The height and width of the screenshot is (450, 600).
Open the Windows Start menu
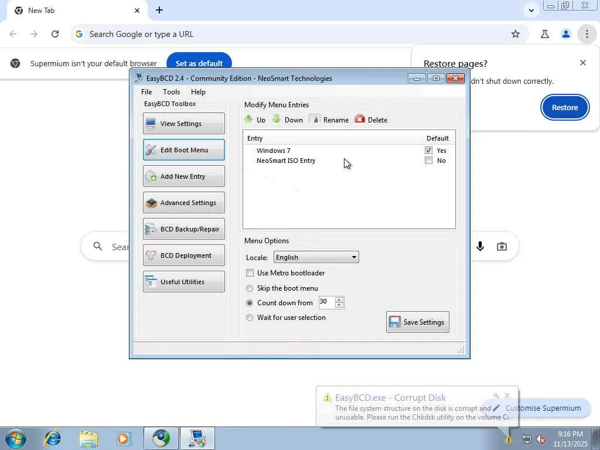click(x=16, y=438)
